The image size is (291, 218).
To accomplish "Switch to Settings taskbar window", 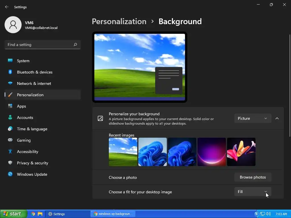I will (x=68, y=214).
